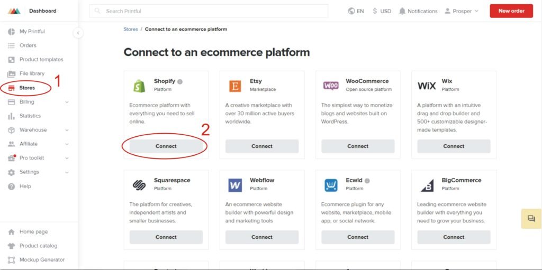Click the File library image icon

[x=12, y=73]
